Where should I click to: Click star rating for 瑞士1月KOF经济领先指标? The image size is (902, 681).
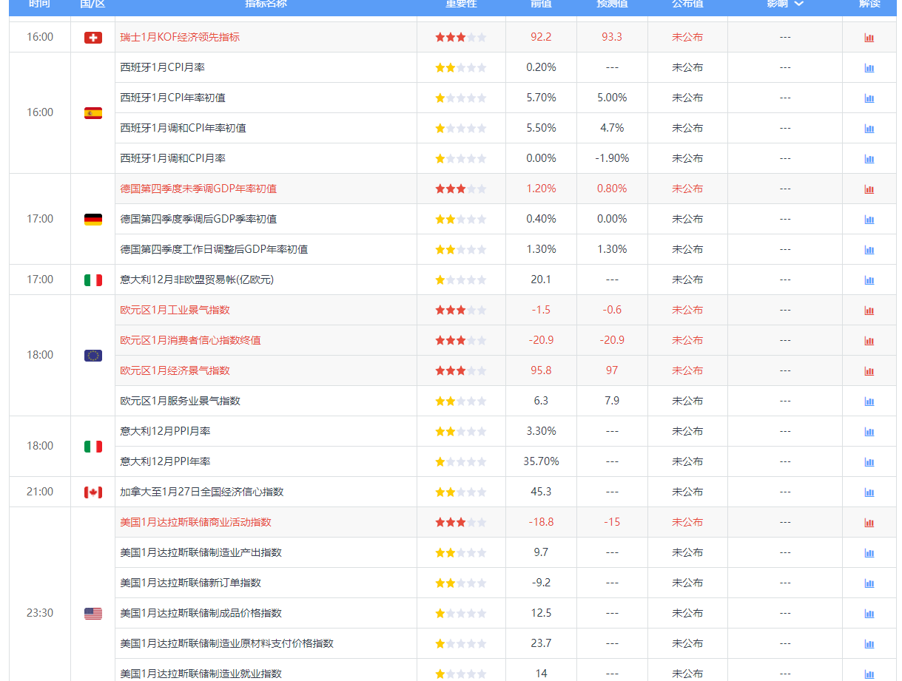[x=461, y=37]
